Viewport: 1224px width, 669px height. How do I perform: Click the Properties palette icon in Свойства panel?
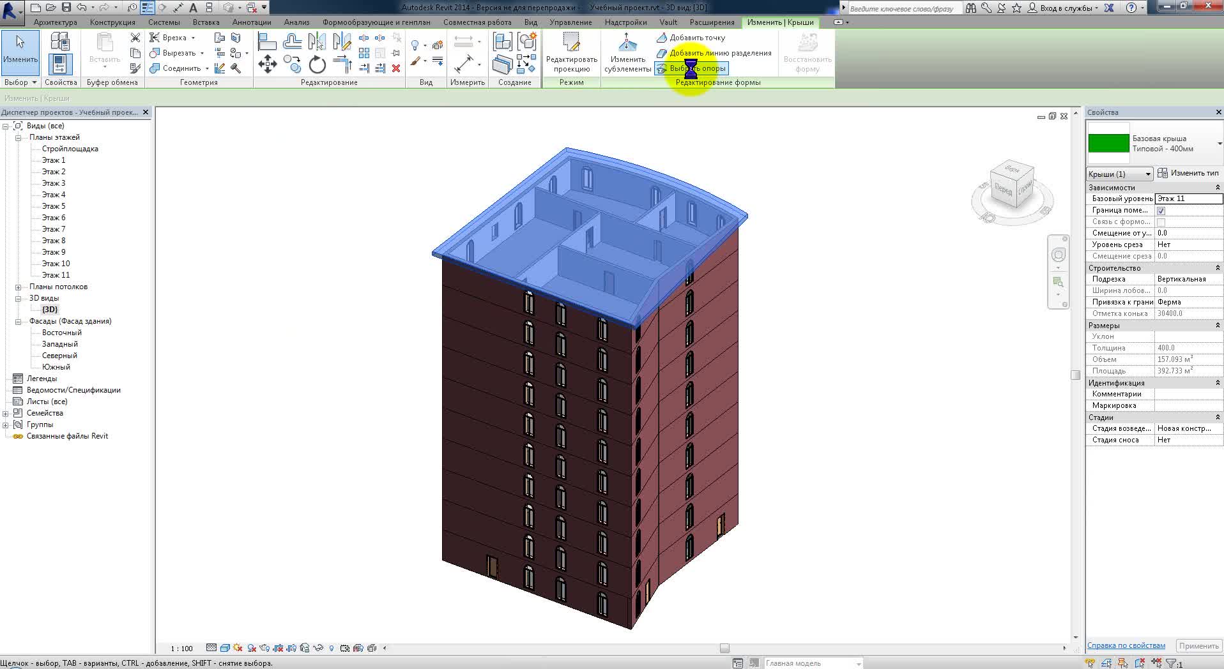60,64
